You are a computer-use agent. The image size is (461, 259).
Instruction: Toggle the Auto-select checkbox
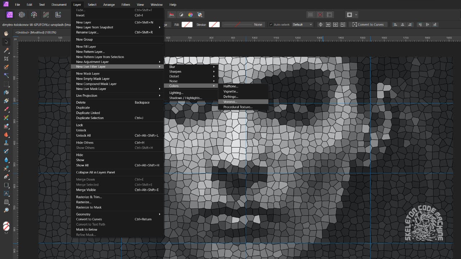point(271,24)
